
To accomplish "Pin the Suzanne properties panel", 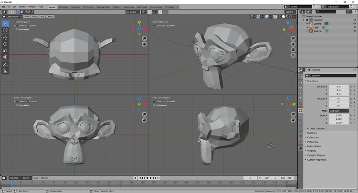I will 355,70.
